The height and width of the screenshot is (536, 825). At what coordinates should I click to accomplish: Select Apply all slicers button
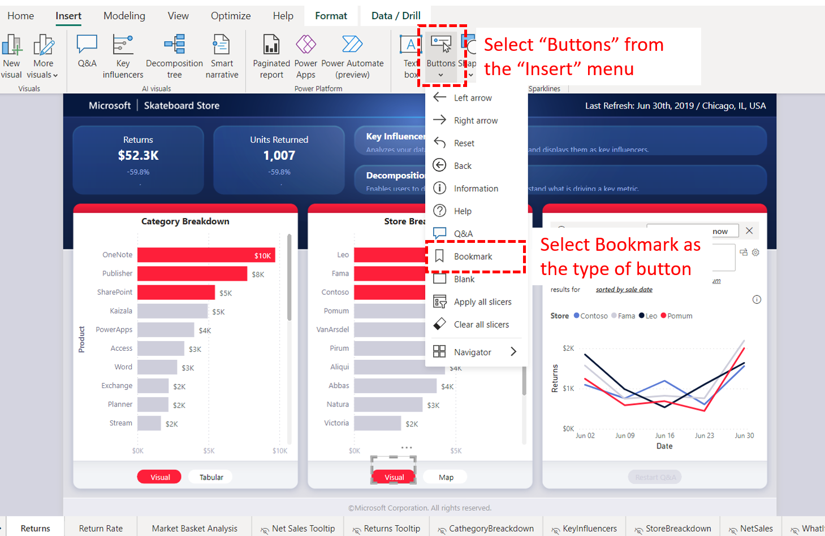tap(476, 302)
